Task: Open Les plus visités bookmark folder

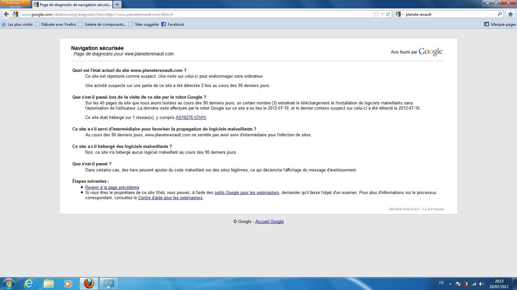Action: click(x=17, y=24)
